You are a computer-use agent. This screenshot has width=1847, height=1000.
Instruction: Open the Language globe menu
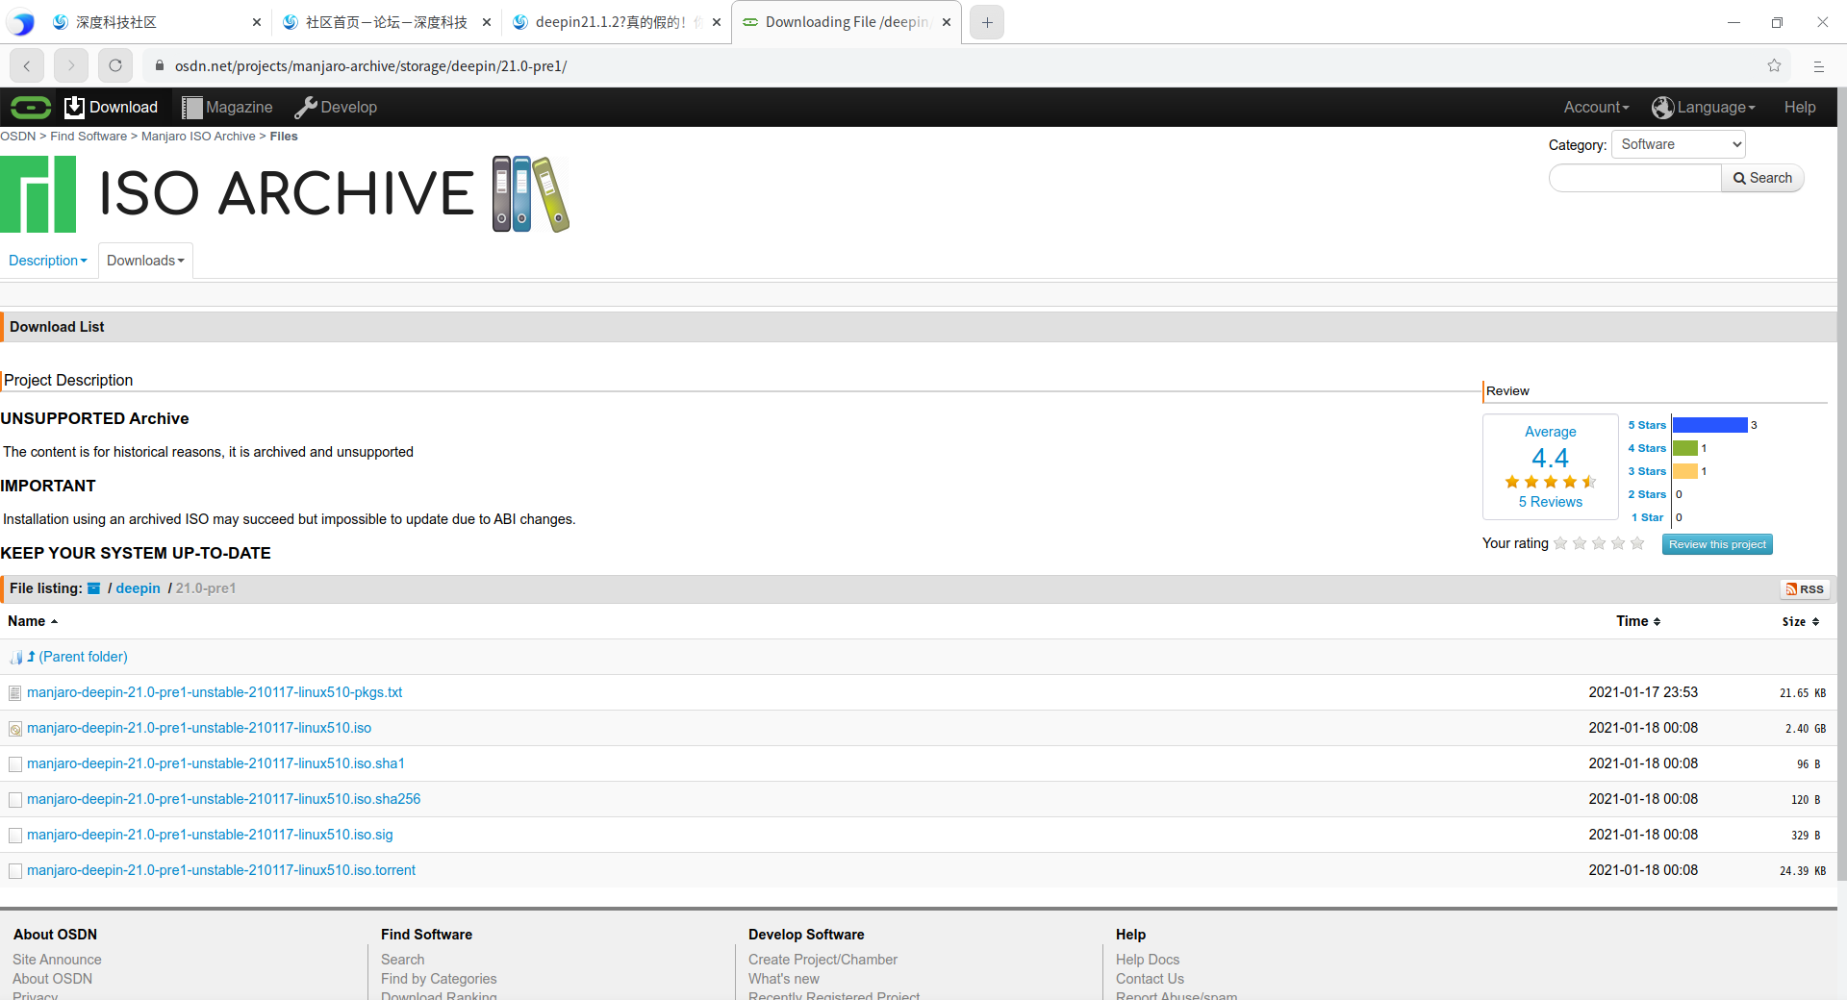pyautogui.click(x=1661, y=108)
